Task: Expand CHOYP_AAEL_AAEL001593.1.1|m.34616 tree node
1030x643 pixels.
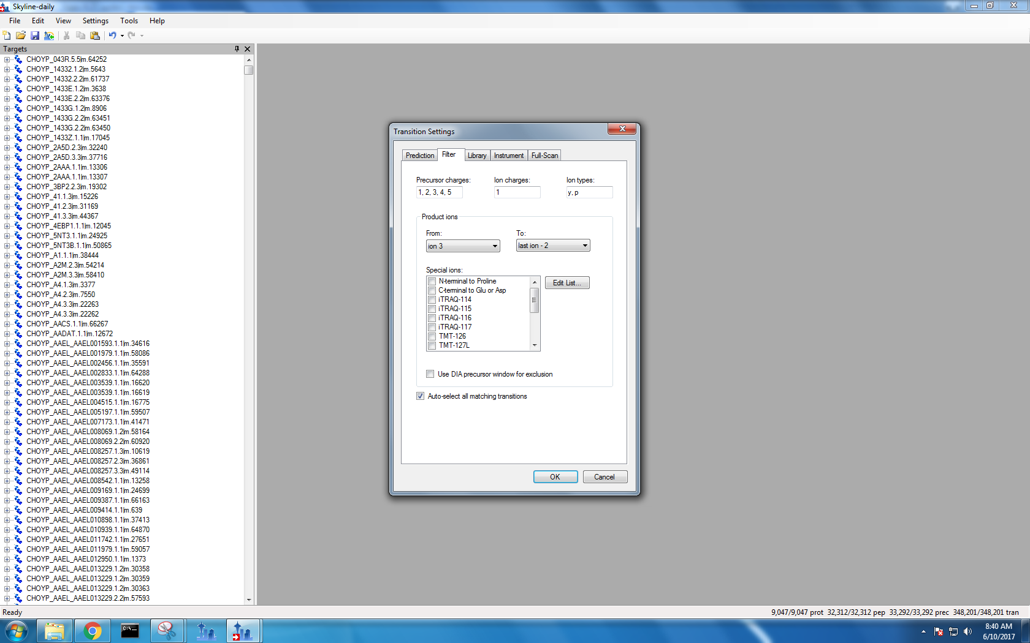Action: pyautogui.click(x=7, y=344)
